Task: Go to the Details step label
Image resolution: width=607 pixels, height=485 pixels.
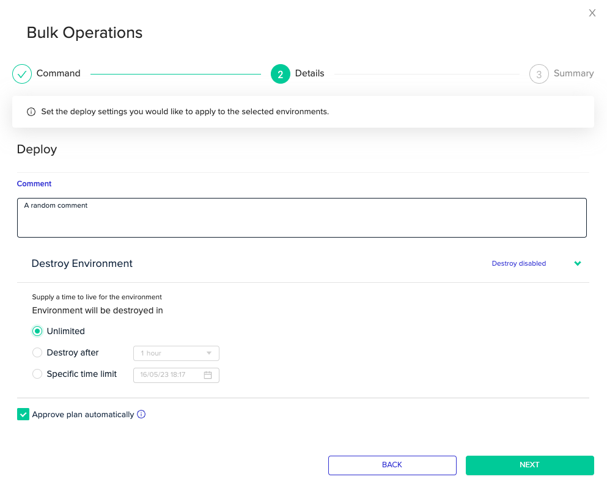Action: (310, 73)
